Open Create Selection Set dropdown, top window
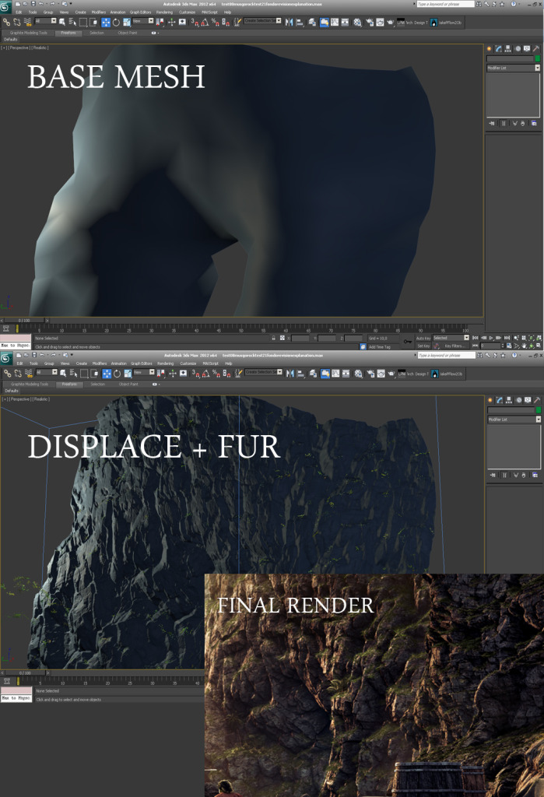 tap(262, 21)
